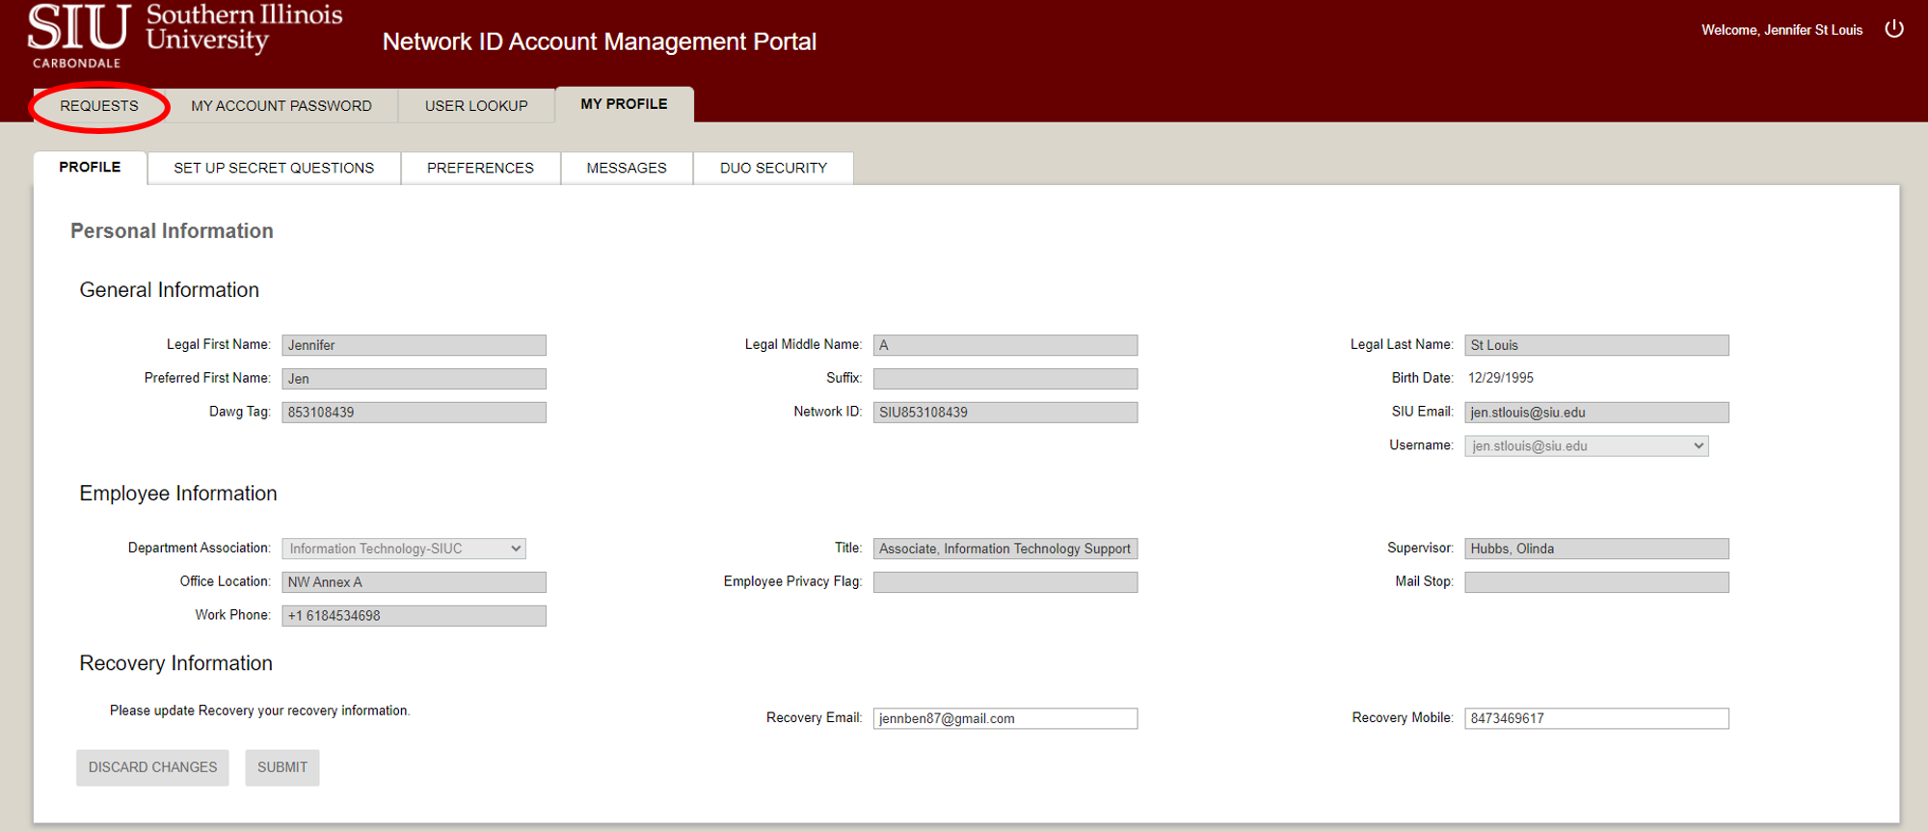Viewport: 1928px width, 832px height.
Task: Click the Office Location field
Action: [414, 582]
